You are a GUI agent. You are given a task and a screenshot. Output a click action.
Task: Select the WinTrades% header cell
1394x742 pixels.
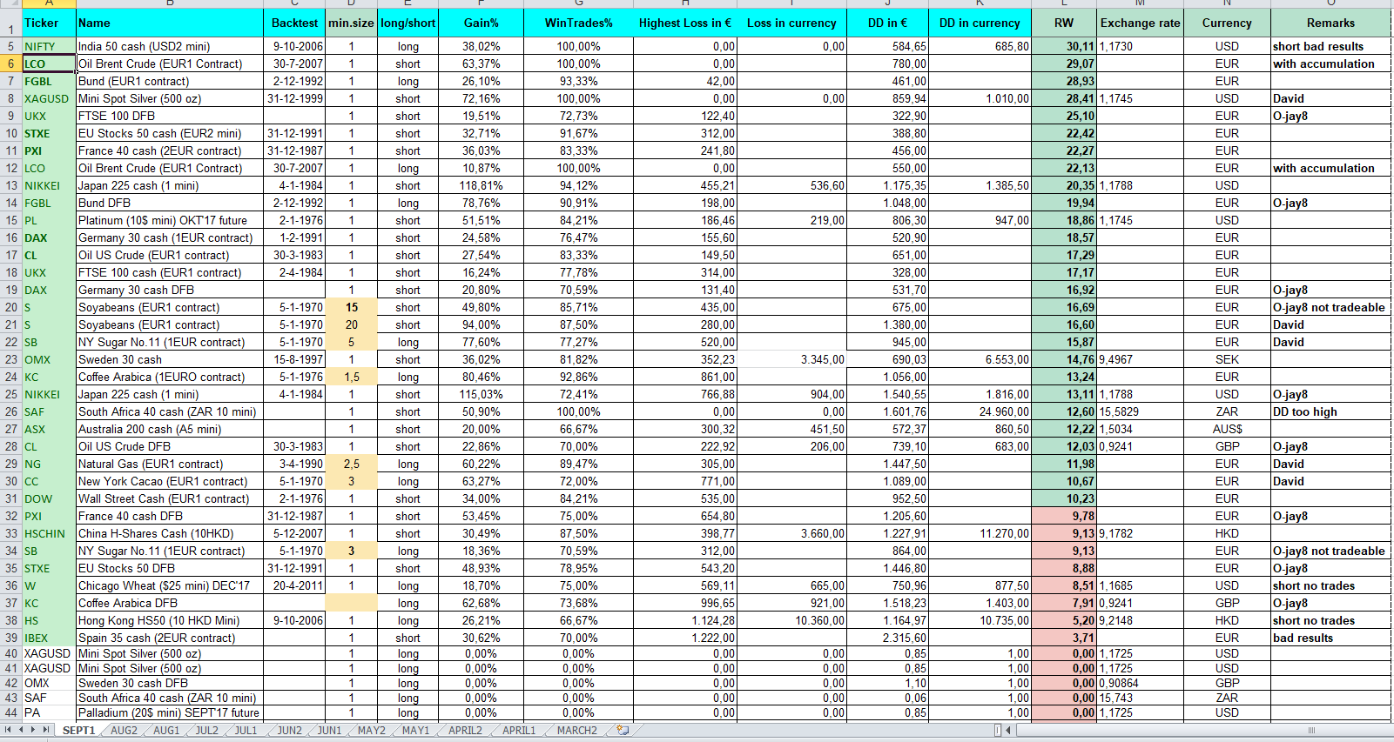coord(578,23)
